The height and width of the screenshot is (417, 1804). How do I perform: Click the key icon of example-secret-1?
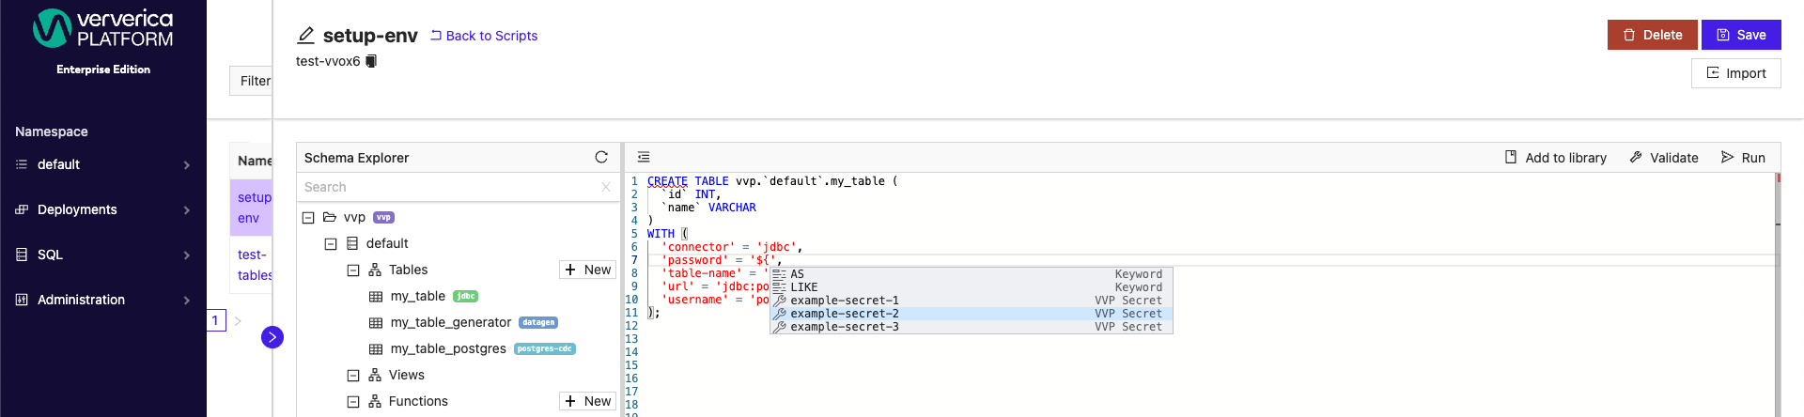(x=780, y=301)
